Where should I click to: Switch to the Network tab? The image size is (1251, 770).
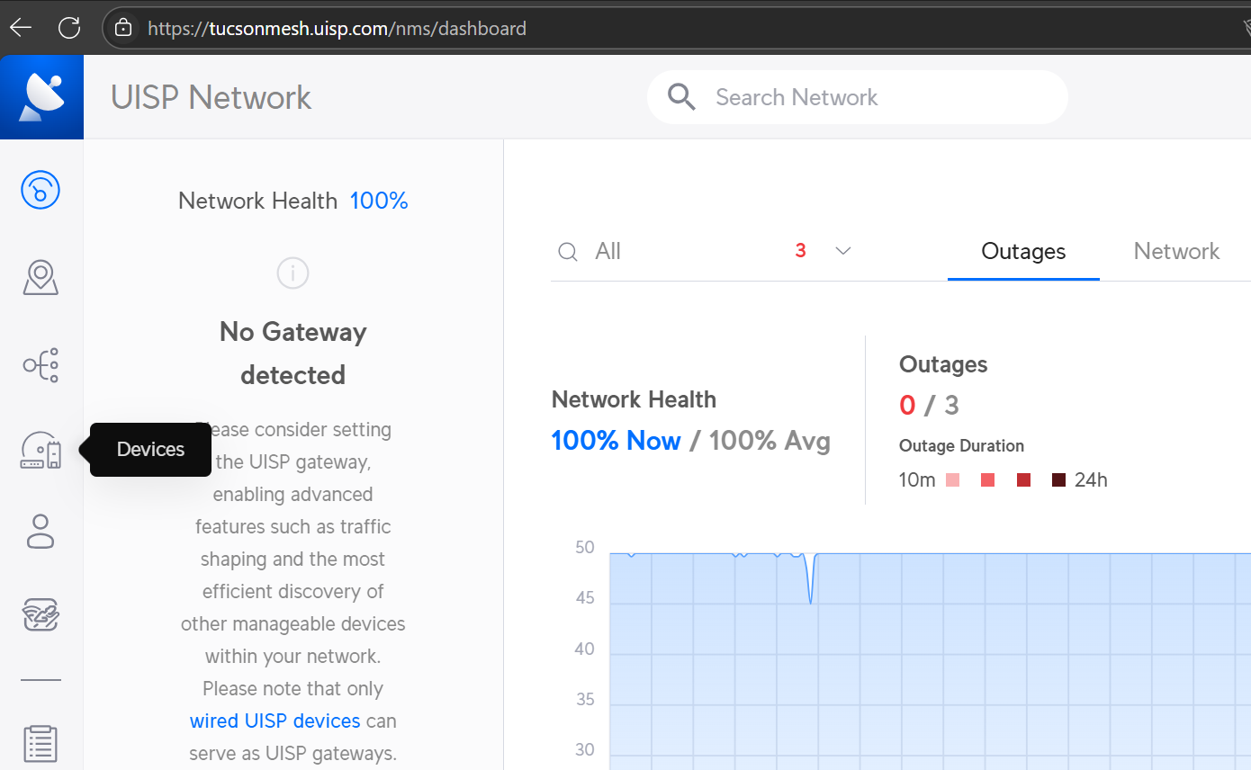tap(1175, 251)
